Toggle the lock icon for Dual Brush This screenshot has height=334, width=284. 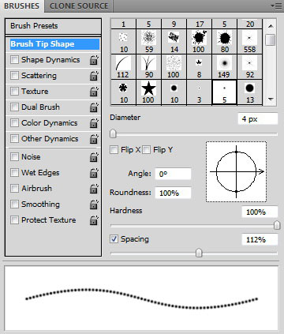pos(94,107)
